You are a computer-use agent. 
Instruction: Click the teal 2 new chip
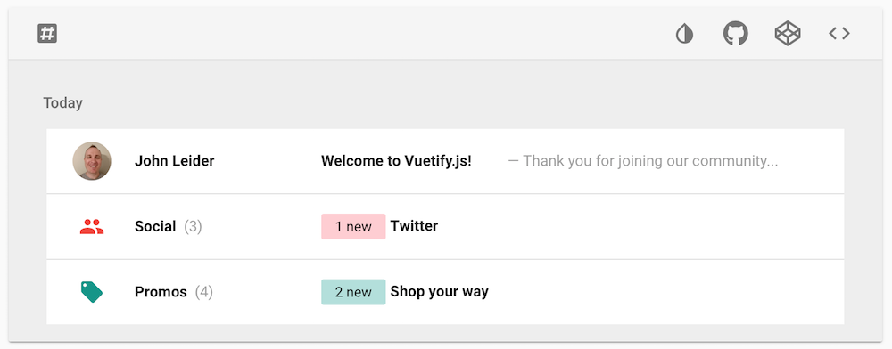[x=353, y=292]
